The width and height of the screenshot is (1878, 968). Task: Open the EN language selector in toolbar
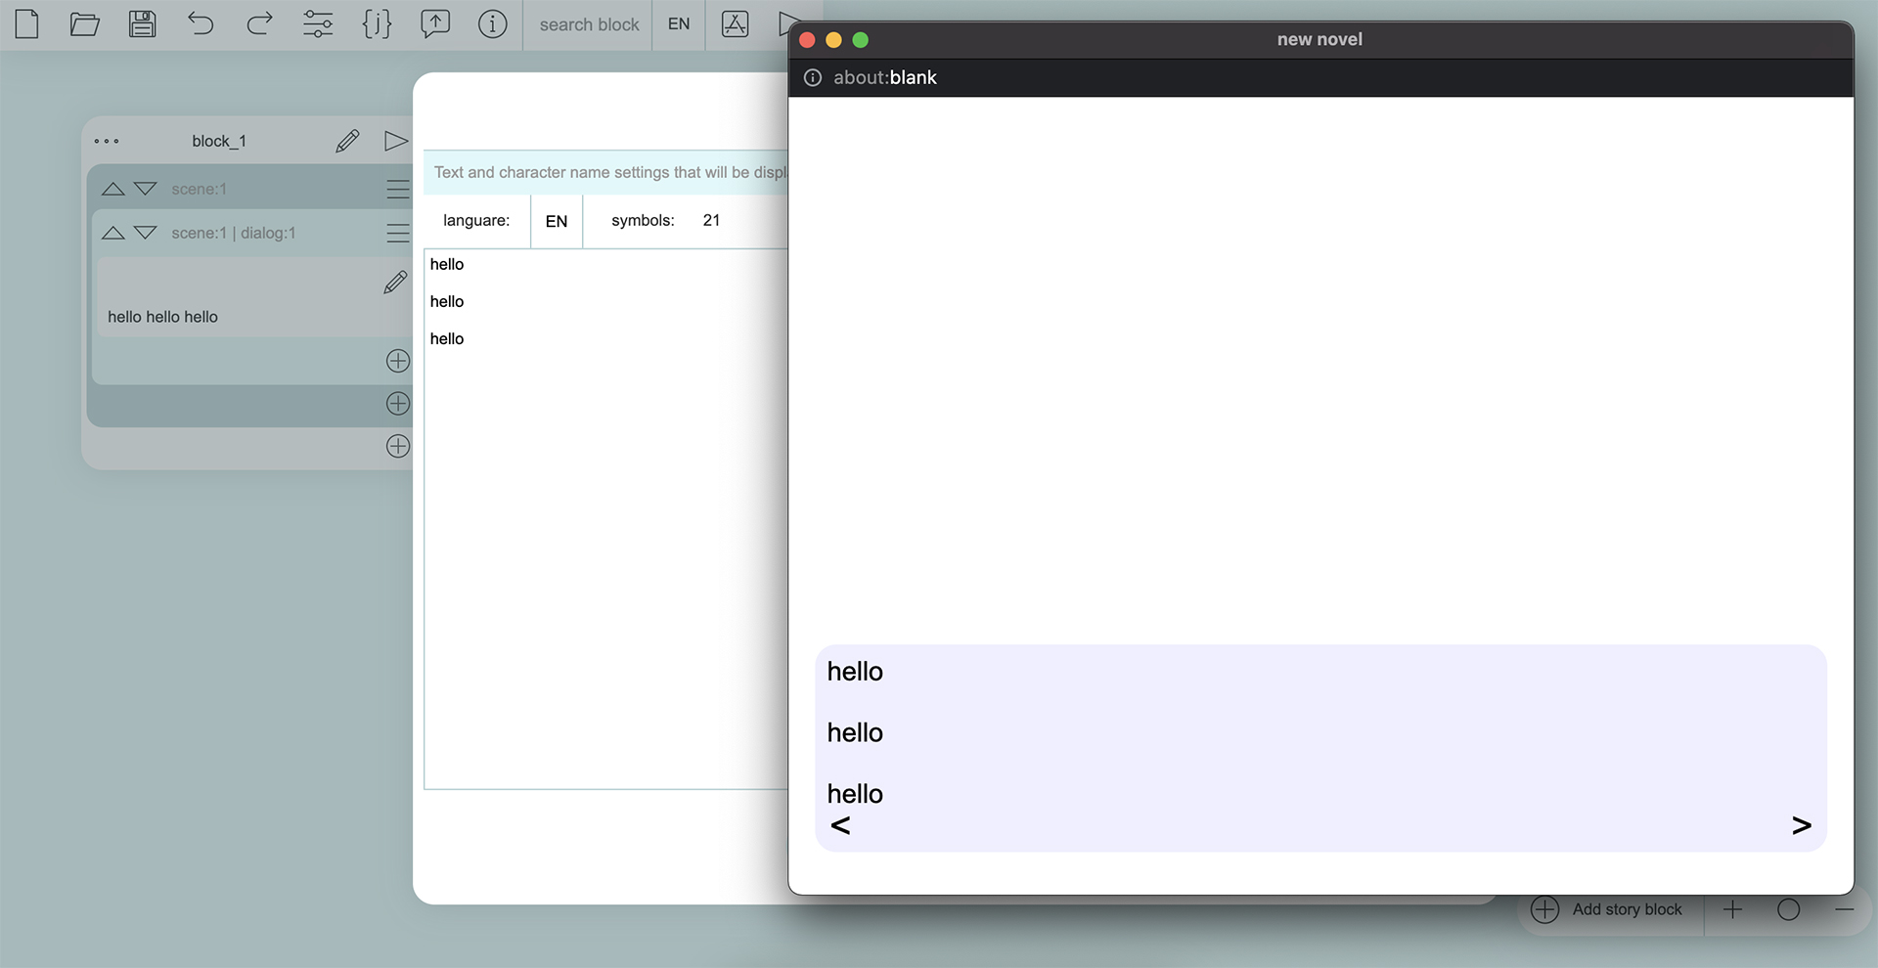click(679, 24)
